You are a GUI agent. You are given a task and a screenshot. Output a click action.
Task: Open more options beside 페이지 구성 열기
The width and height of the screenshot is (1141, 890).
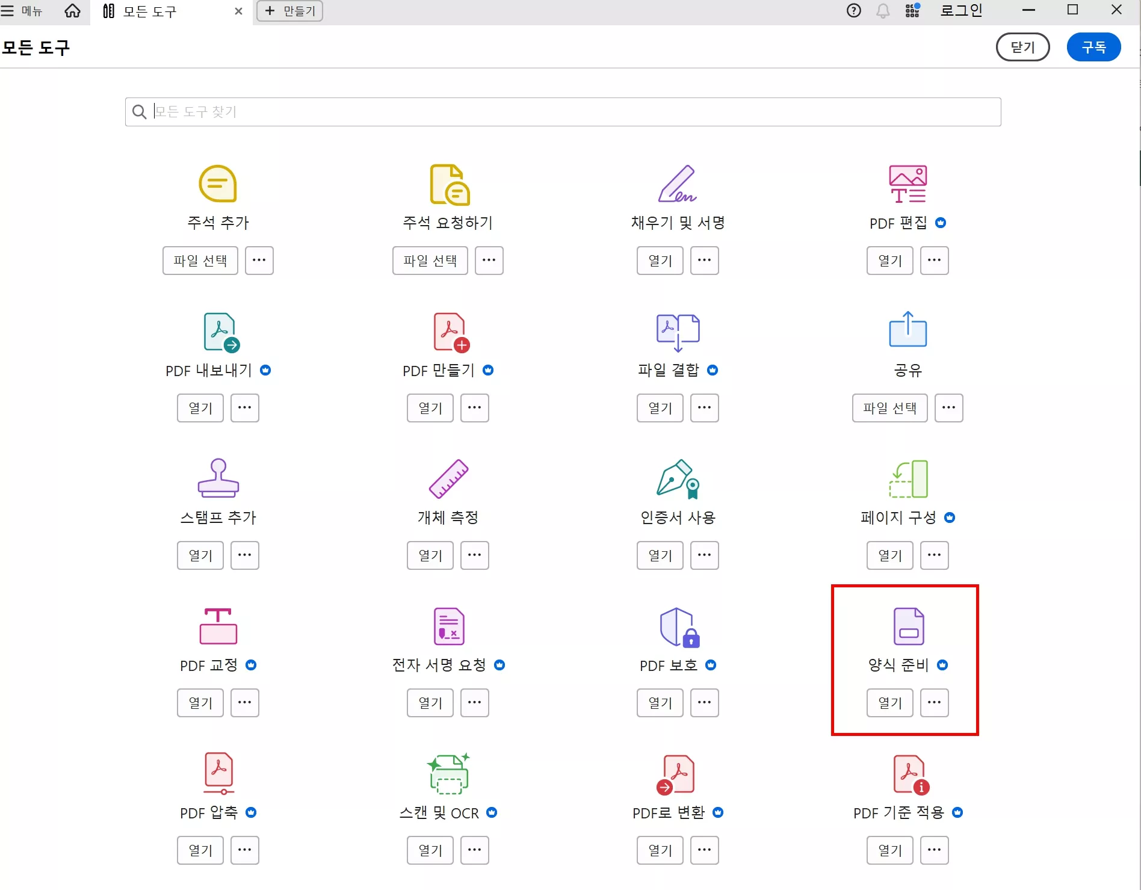pyautogui.click(x=935, y=555)
